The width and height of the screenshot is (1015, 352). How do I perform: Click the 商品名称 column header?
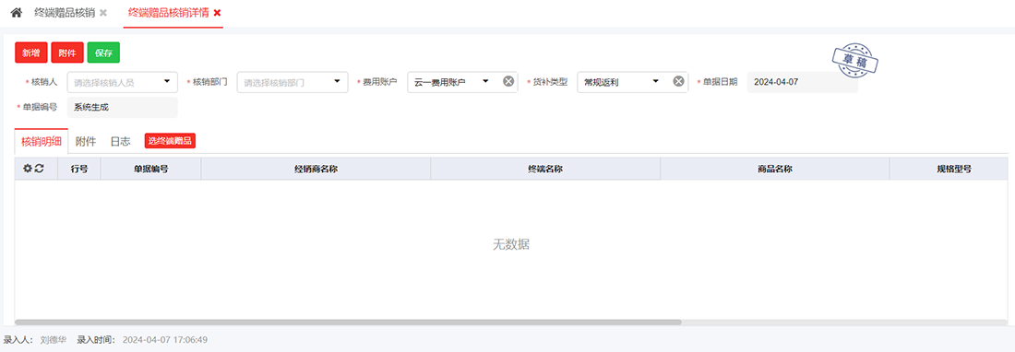pyautogui.click(x=775, y=169)
